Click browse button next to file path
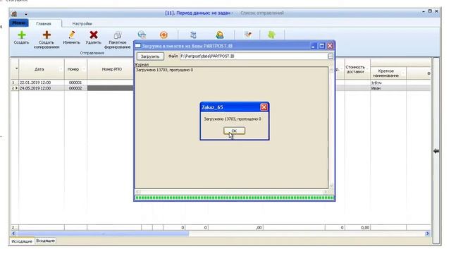The width and height of the screenshot is (451, 254). coord(330,56)
